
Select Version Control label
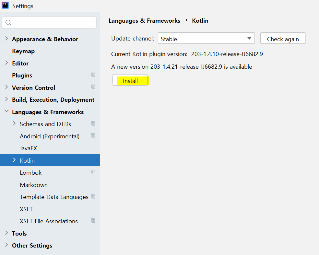[x=33, y=87]
